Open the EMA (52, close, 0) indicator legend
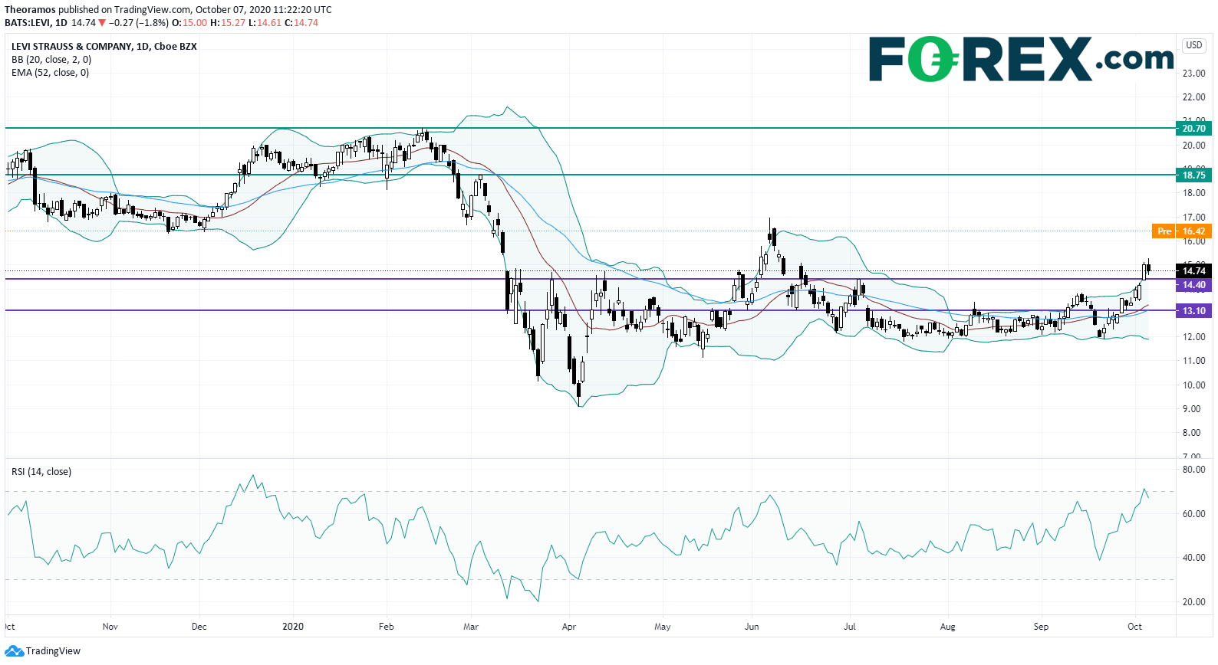1218x665 pixels. coord(50,73)
